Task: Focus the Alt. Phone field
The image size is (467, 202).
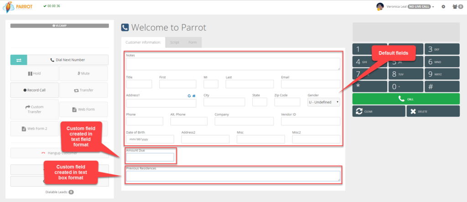Action: (189, 121)
